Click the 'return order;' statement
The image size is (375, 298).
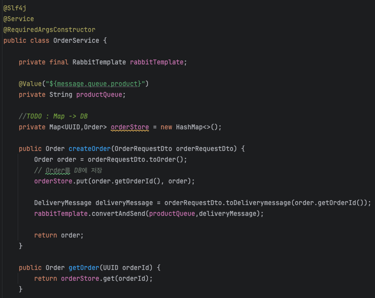[x=59, y=235]
